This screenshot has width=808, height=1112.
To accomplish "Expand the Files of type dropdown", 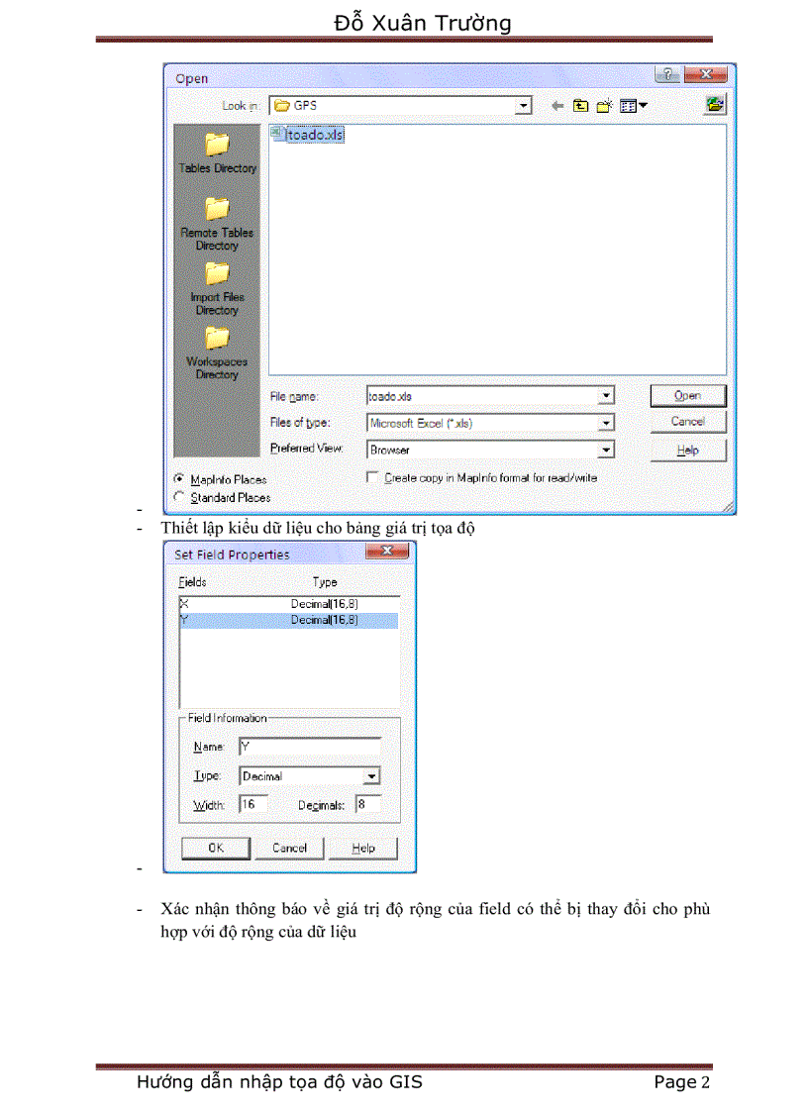I will (607, 422).
